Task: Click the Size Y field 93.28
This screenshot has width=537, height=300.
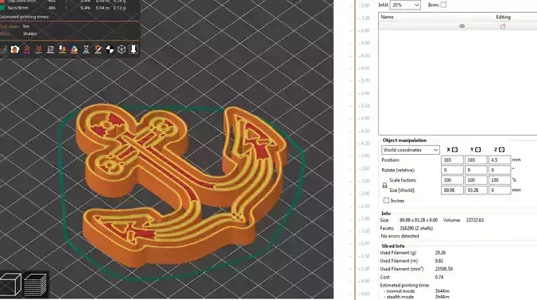Action: pyautogui.click(x=476, y=190)
